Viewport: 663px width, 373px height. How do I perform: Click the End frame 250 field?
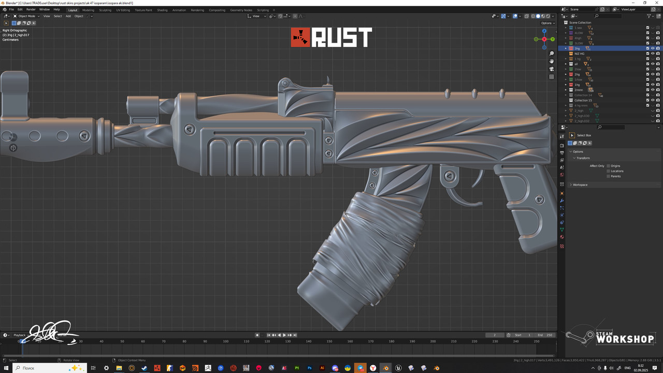pos(544,335)
